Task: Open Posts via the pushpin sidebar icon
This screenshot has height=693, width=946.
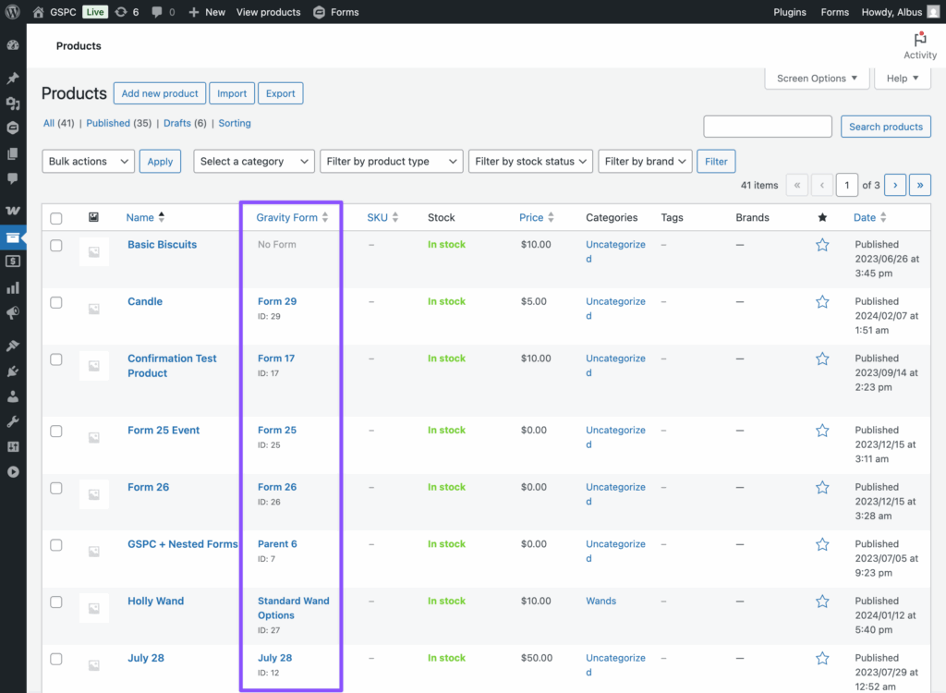Action: point(13,78)
